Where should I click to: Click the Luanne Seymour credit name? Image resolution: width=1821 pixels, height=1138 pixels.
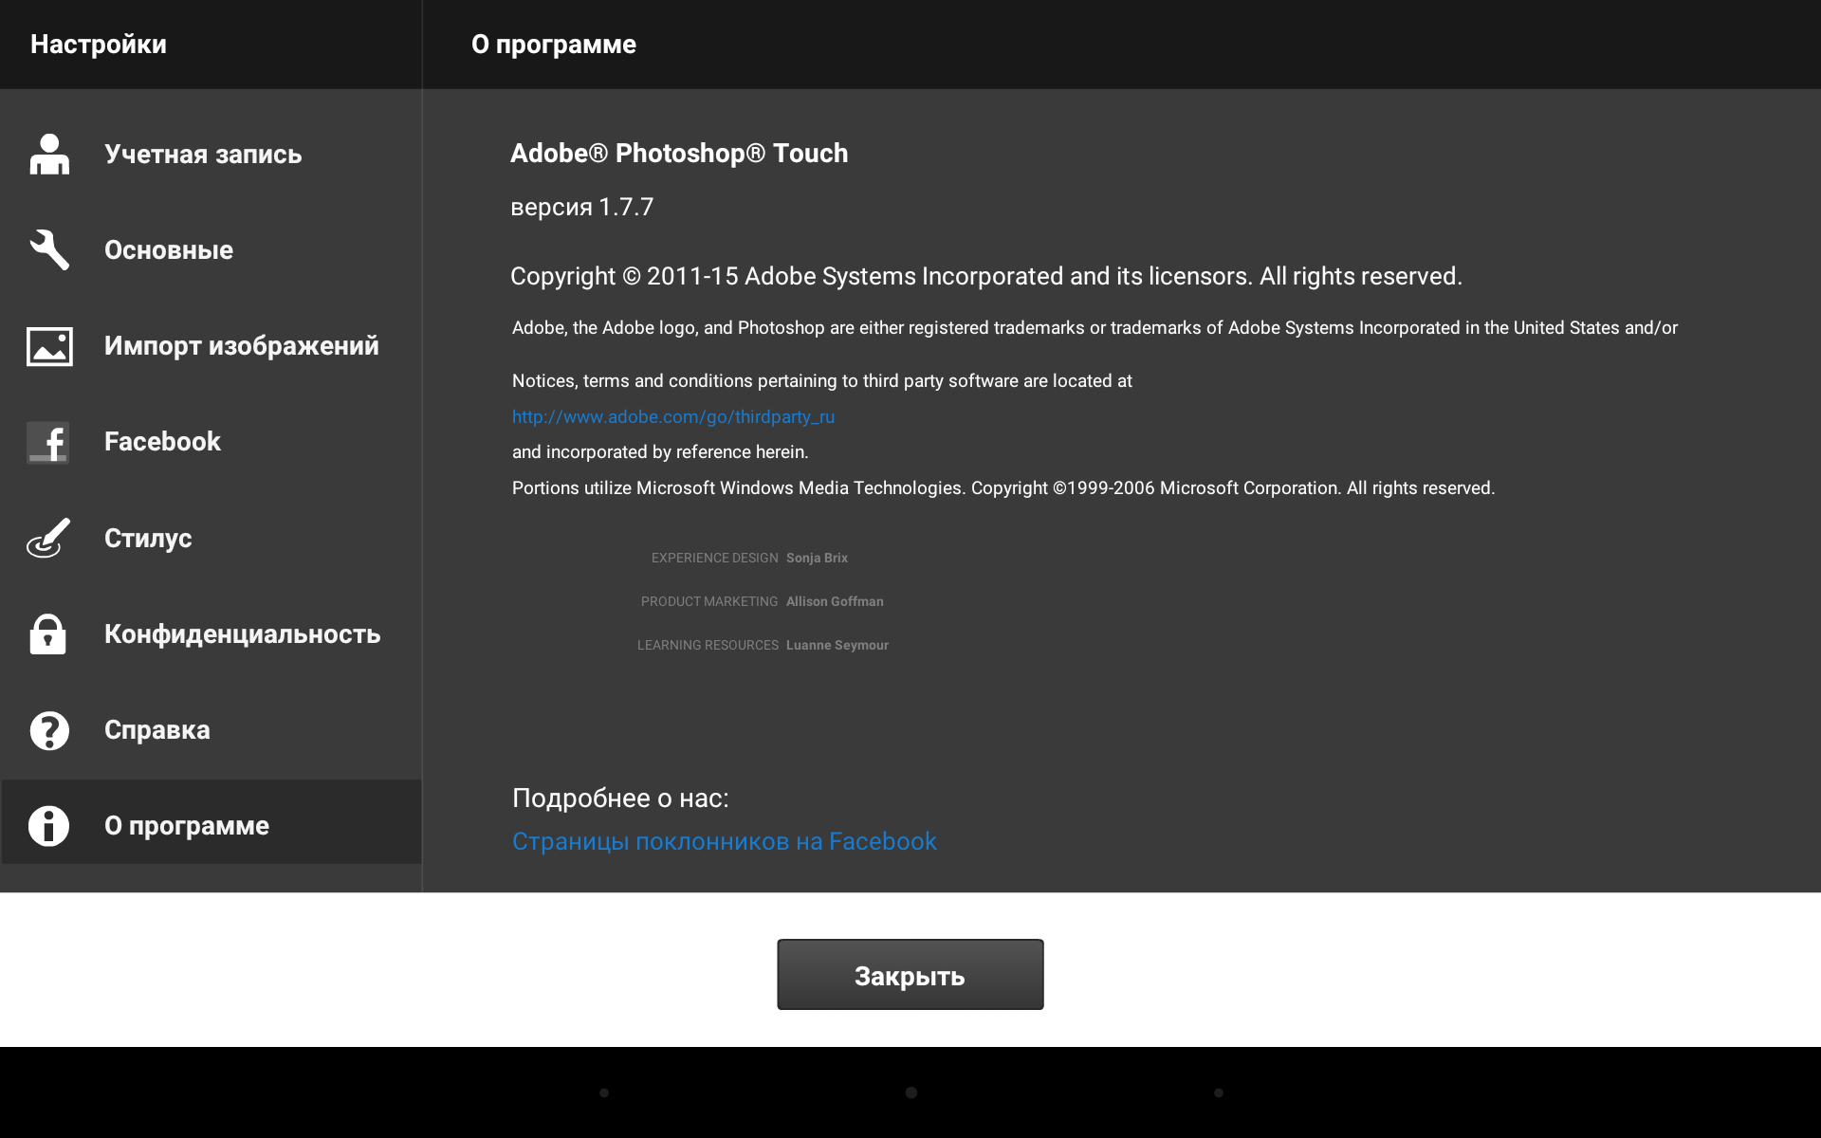click(837, 646)
